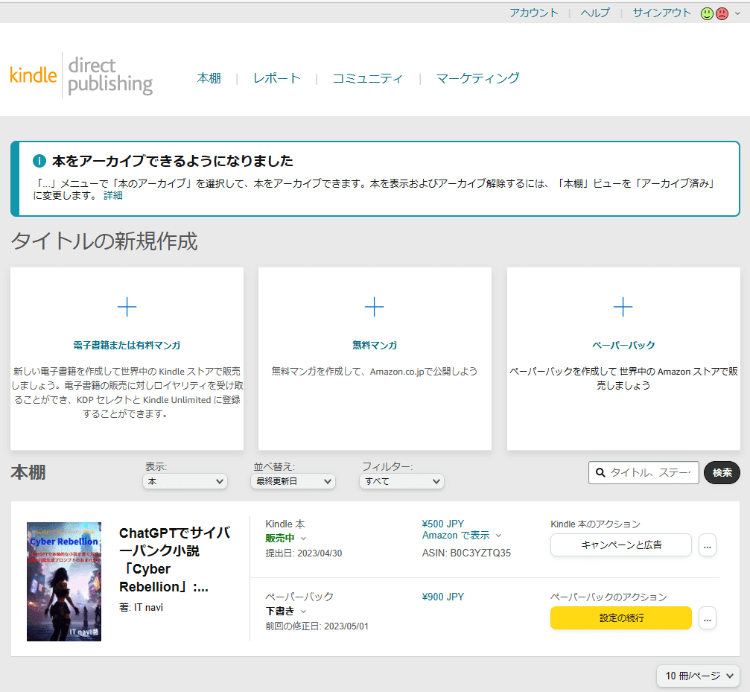This screenshot has height=692, width=750.
Task: Open the ヘルプ link in top bar
Action: pos(595,13)
